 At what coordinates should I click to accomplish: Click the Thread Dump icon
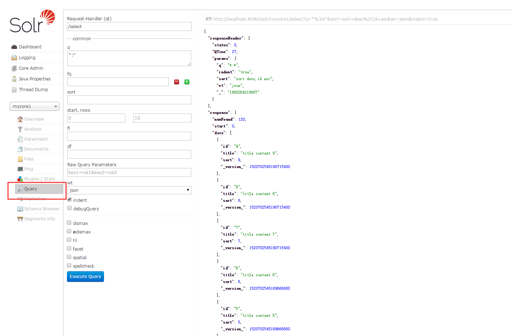pos(14,90)
